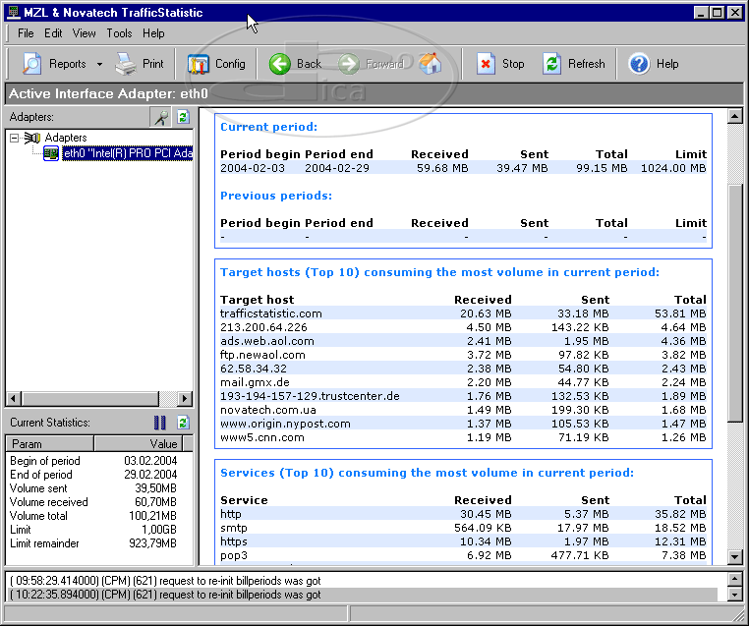This screenshot has width=749, height=626.
Task: Open Config settings from toolbar
Action: 216,64
